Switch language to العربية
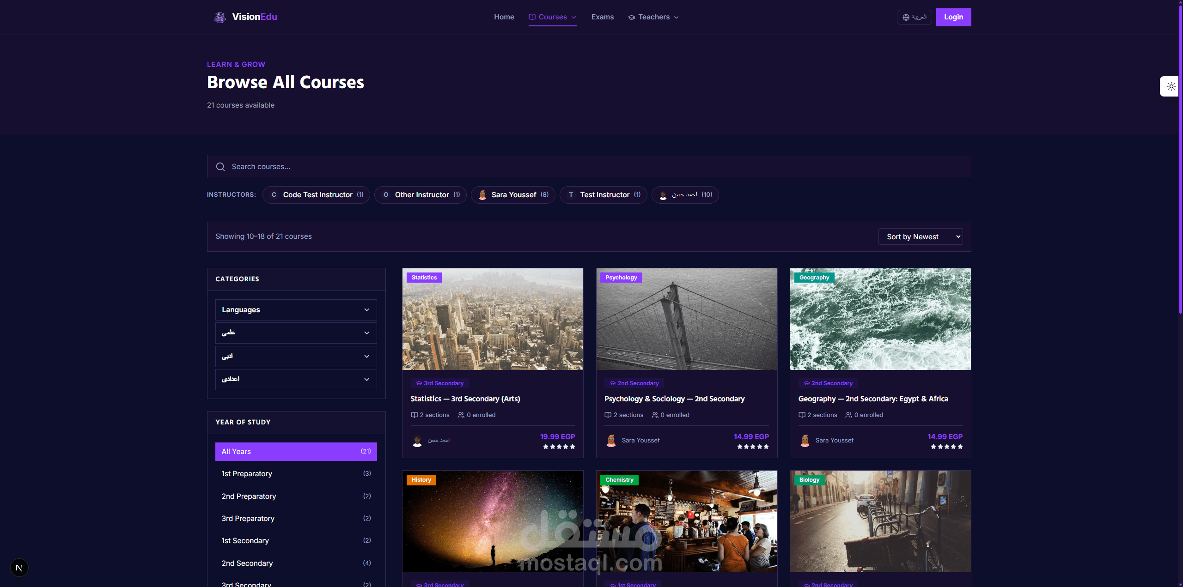 (x=915, y=18)
